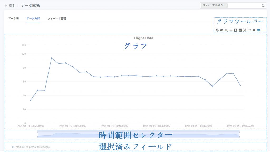270x156 pixels.
Task: Download chart image with camera icon
Action: (222, 30)
